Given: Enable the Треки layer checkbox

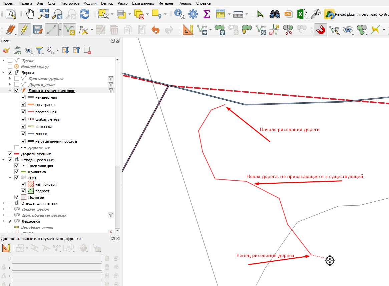Looking at the screenshot, I should (x=10, y=60).
